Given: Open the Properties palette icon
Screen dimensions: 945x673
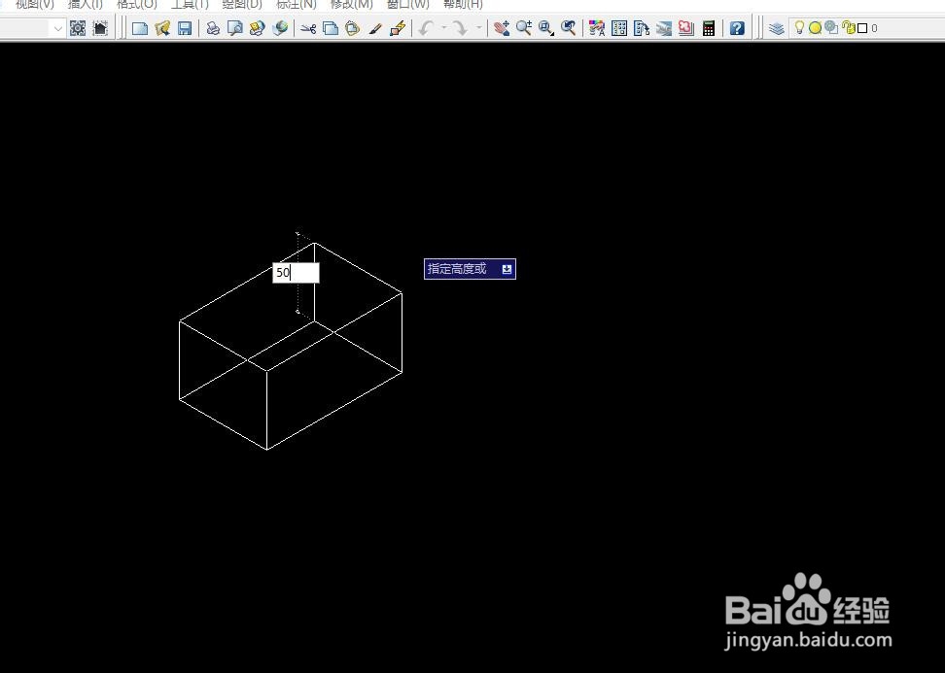Looking at the screenshot, I should click(x=597, y=28).
